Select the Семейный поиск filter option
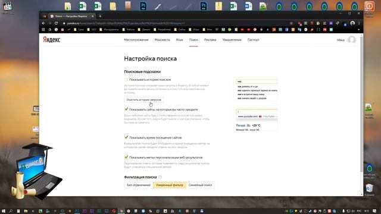Viewport: 381px width, 214px height. pyautogui.click(x=200, y=185)
